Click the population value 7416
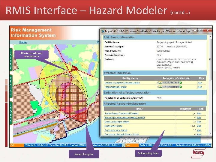This screenshot has width=216, height=162. click(x=159, y=98)
